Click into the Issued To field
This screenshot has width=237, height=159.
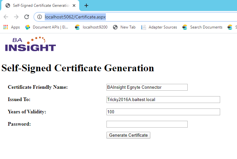(x=163, y=99)
